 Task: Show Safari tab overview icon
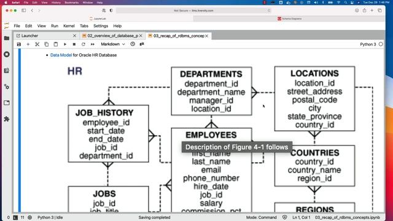379,10
